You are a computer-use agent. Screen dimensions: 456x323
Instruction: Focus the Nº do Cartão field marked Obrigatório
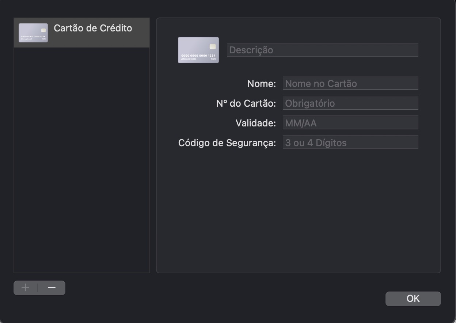click(x=350, y=103)
